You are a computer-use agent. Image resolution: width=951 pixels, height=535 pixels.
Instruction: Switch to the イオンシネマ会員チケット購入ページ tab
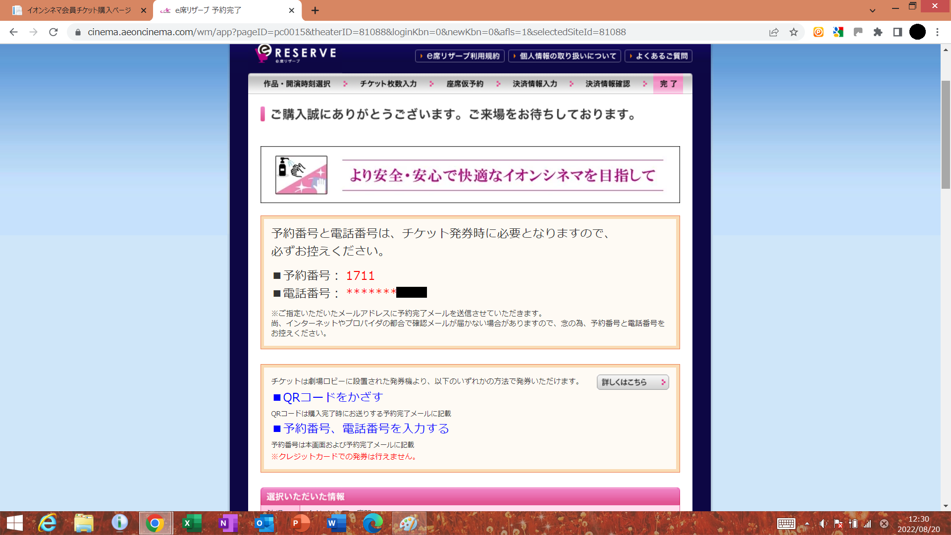79,10
